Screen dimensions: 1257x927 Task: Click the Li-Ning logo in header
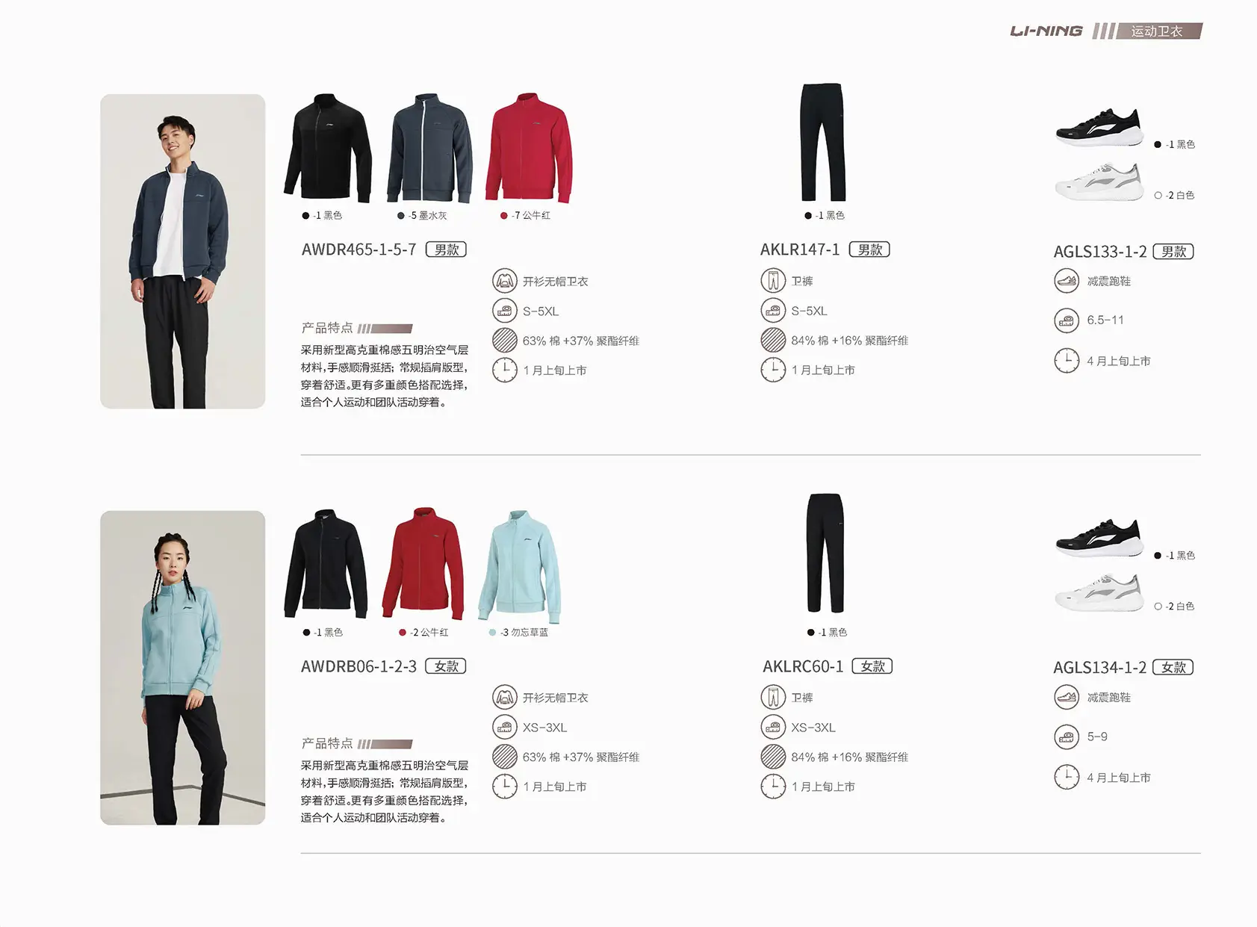[x=1046, y=31]
